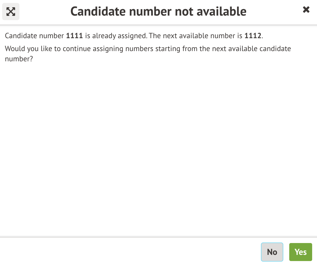The height and width of the screenshot is (264, 317).
Task: Click the fullscreen expand arrows icon
Action: click(11, 11)
